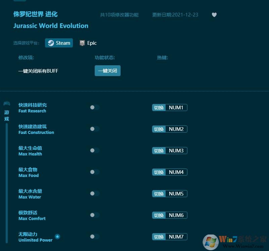Switch on Unlimited Power toggle

pos(95,237)
